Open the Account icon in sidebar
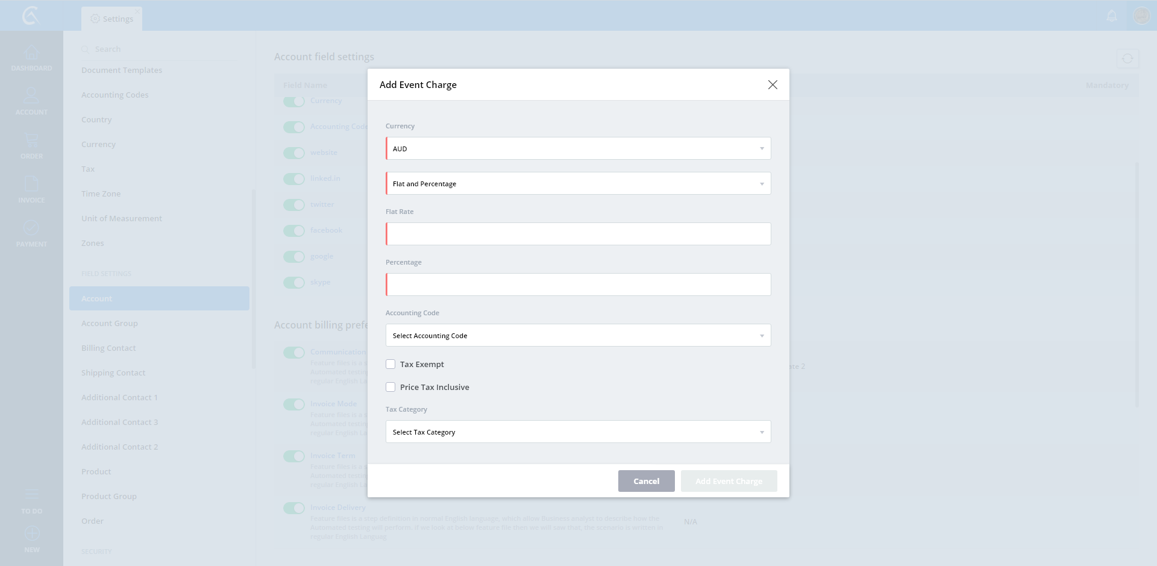The height and width of the screenshot is (566, 1157). pyautogui.click(x=31, y=96)
